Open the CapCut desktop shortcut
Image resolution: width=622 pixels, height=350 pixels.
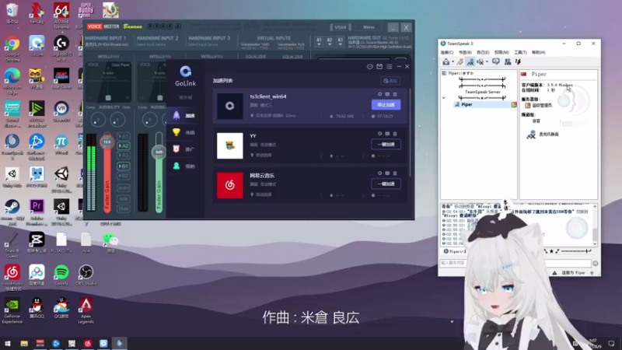(x=37, y=243)
